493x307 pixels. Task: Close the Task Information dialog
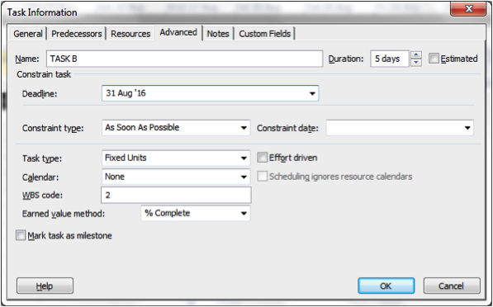tap(468, 8)
